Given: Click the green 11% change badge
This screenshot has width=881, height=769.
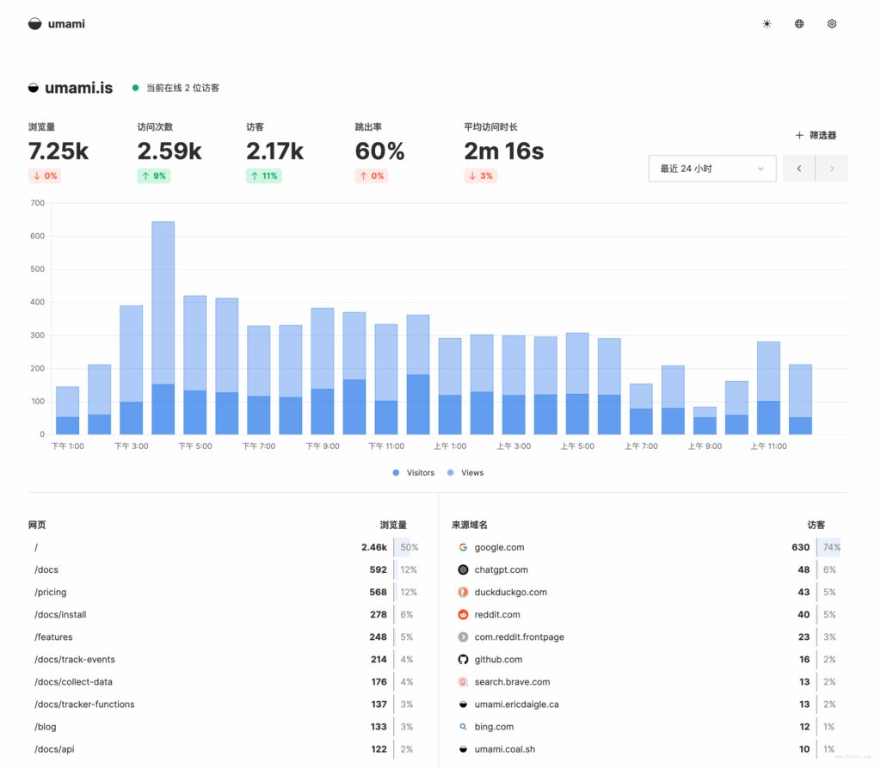Looking at the screenshot, I should coord(264,175).
